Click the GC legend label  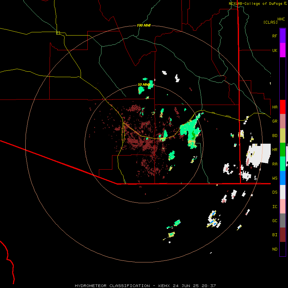275,220
